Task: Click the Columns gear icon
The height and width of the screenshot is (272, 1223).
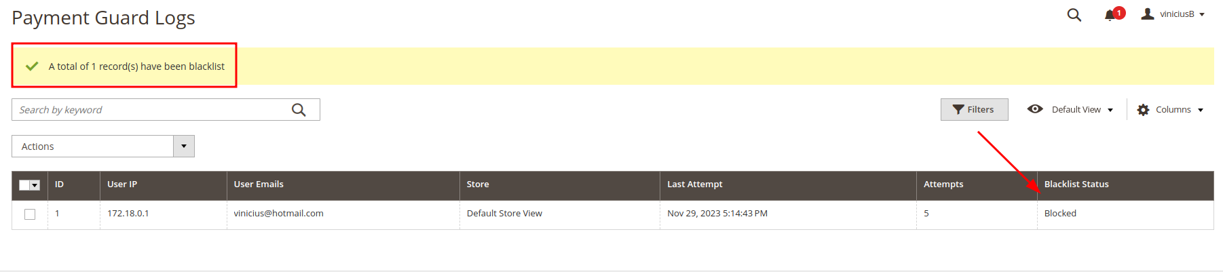Action: tap(1144, 110)
